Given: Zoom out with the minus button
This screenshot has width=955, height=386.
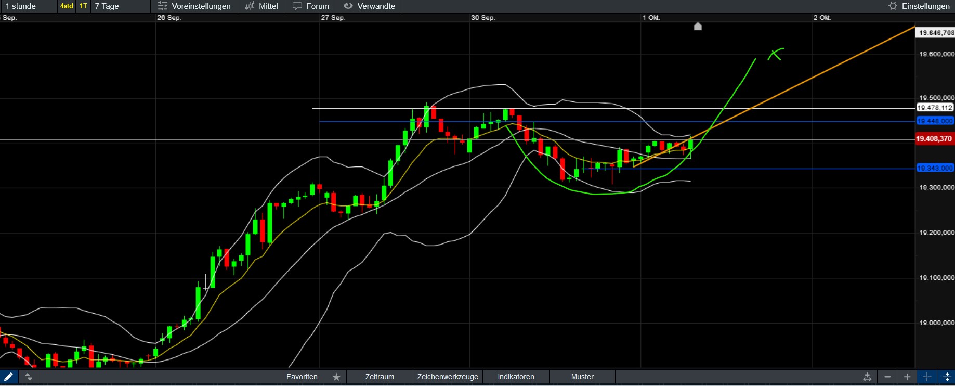Looking at the screenshot, I should coord(887,377).
